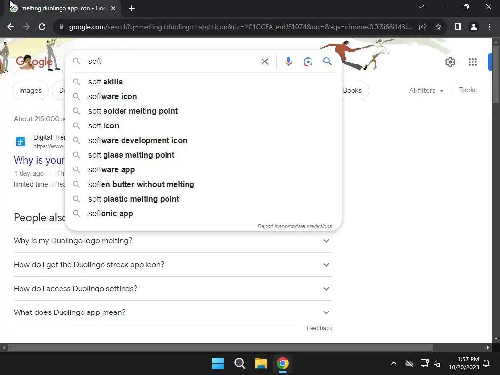Expand 'What does Duolingo app mean?'
The width and height of the screenshot is (500, 375).
tap(173, 312)
